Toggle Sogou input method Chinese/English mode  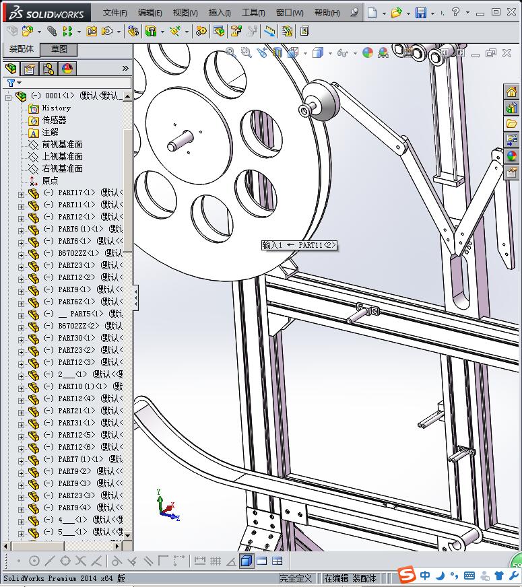click(425, 576)
